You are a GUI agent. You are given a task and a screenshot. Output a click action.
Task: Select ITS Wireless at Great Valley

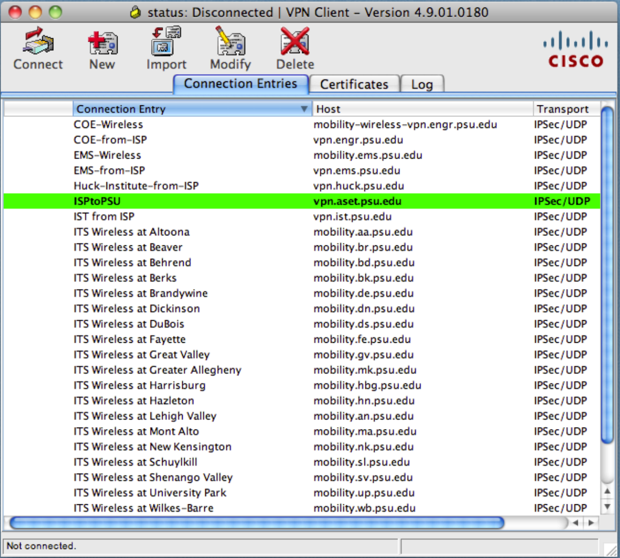tap(302, 355)
